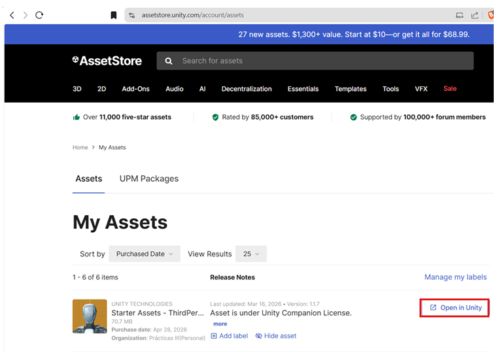Click the blue promo banner text
Viewport: 497px width, 361px height.
pyautogui.click(x=354, y=34)
